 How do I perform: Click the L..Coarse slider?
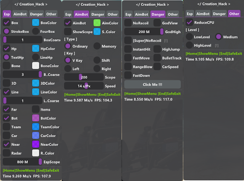[x=22, y=101]
